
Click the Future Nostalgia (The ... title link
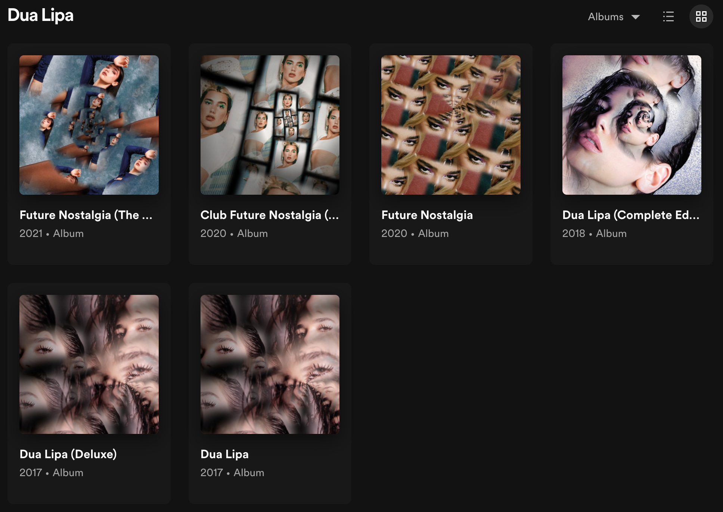(86, 215)
